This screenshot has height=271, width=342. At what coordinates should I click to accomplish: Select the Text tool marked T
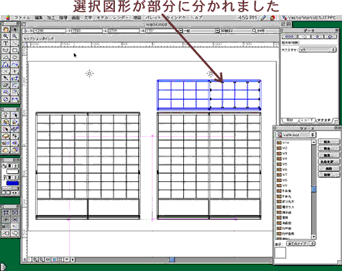(x=5, y=43)
